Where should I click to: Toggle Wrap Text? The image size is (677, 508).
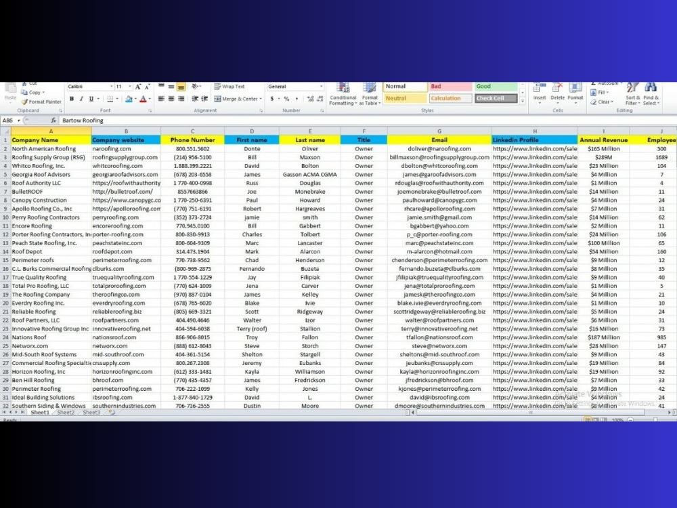click(x=230, y=87)
